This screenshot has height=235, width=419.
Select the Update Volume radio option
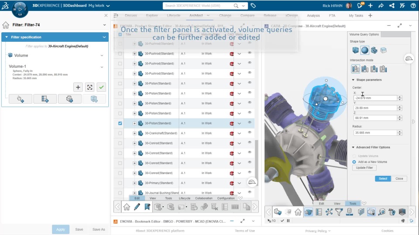click(x=354, y=156)
